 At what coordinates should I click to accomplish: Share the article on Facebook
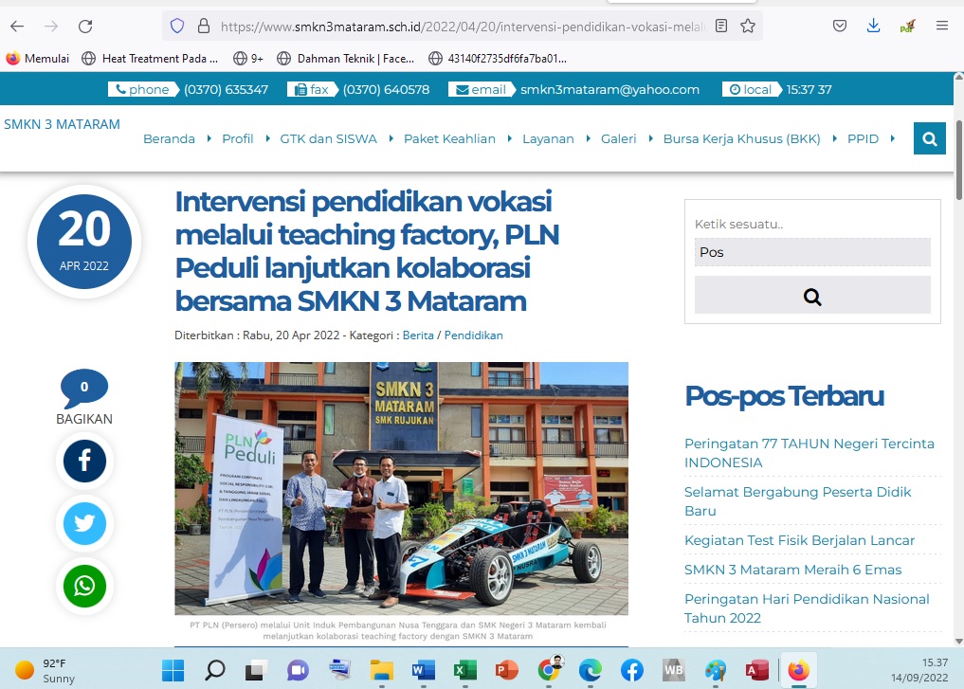[x=84, y=462]
